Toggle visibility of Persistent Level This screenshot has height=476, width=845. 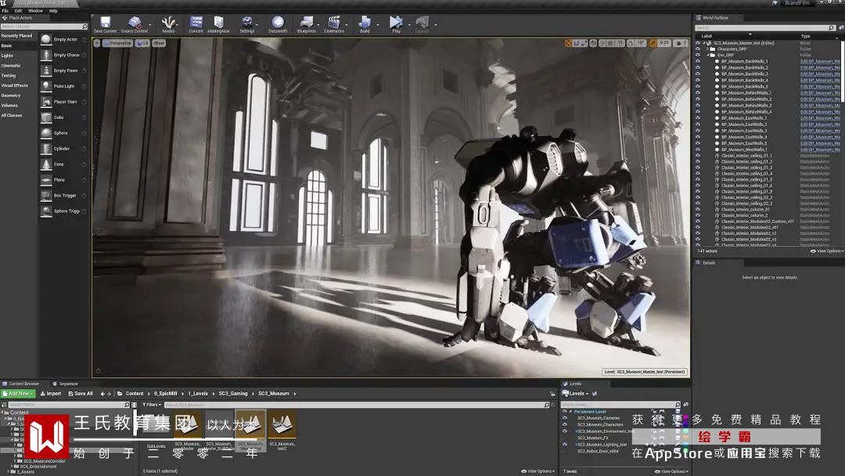pyautogui.click(x=565, y=412)
